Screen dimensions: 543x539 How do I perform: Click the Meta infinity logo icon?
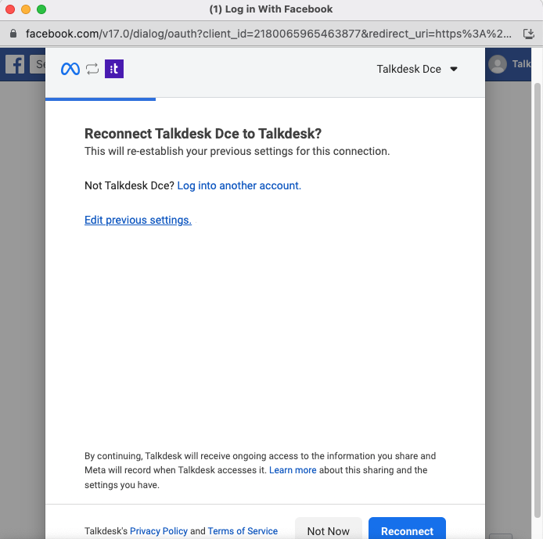70,69
